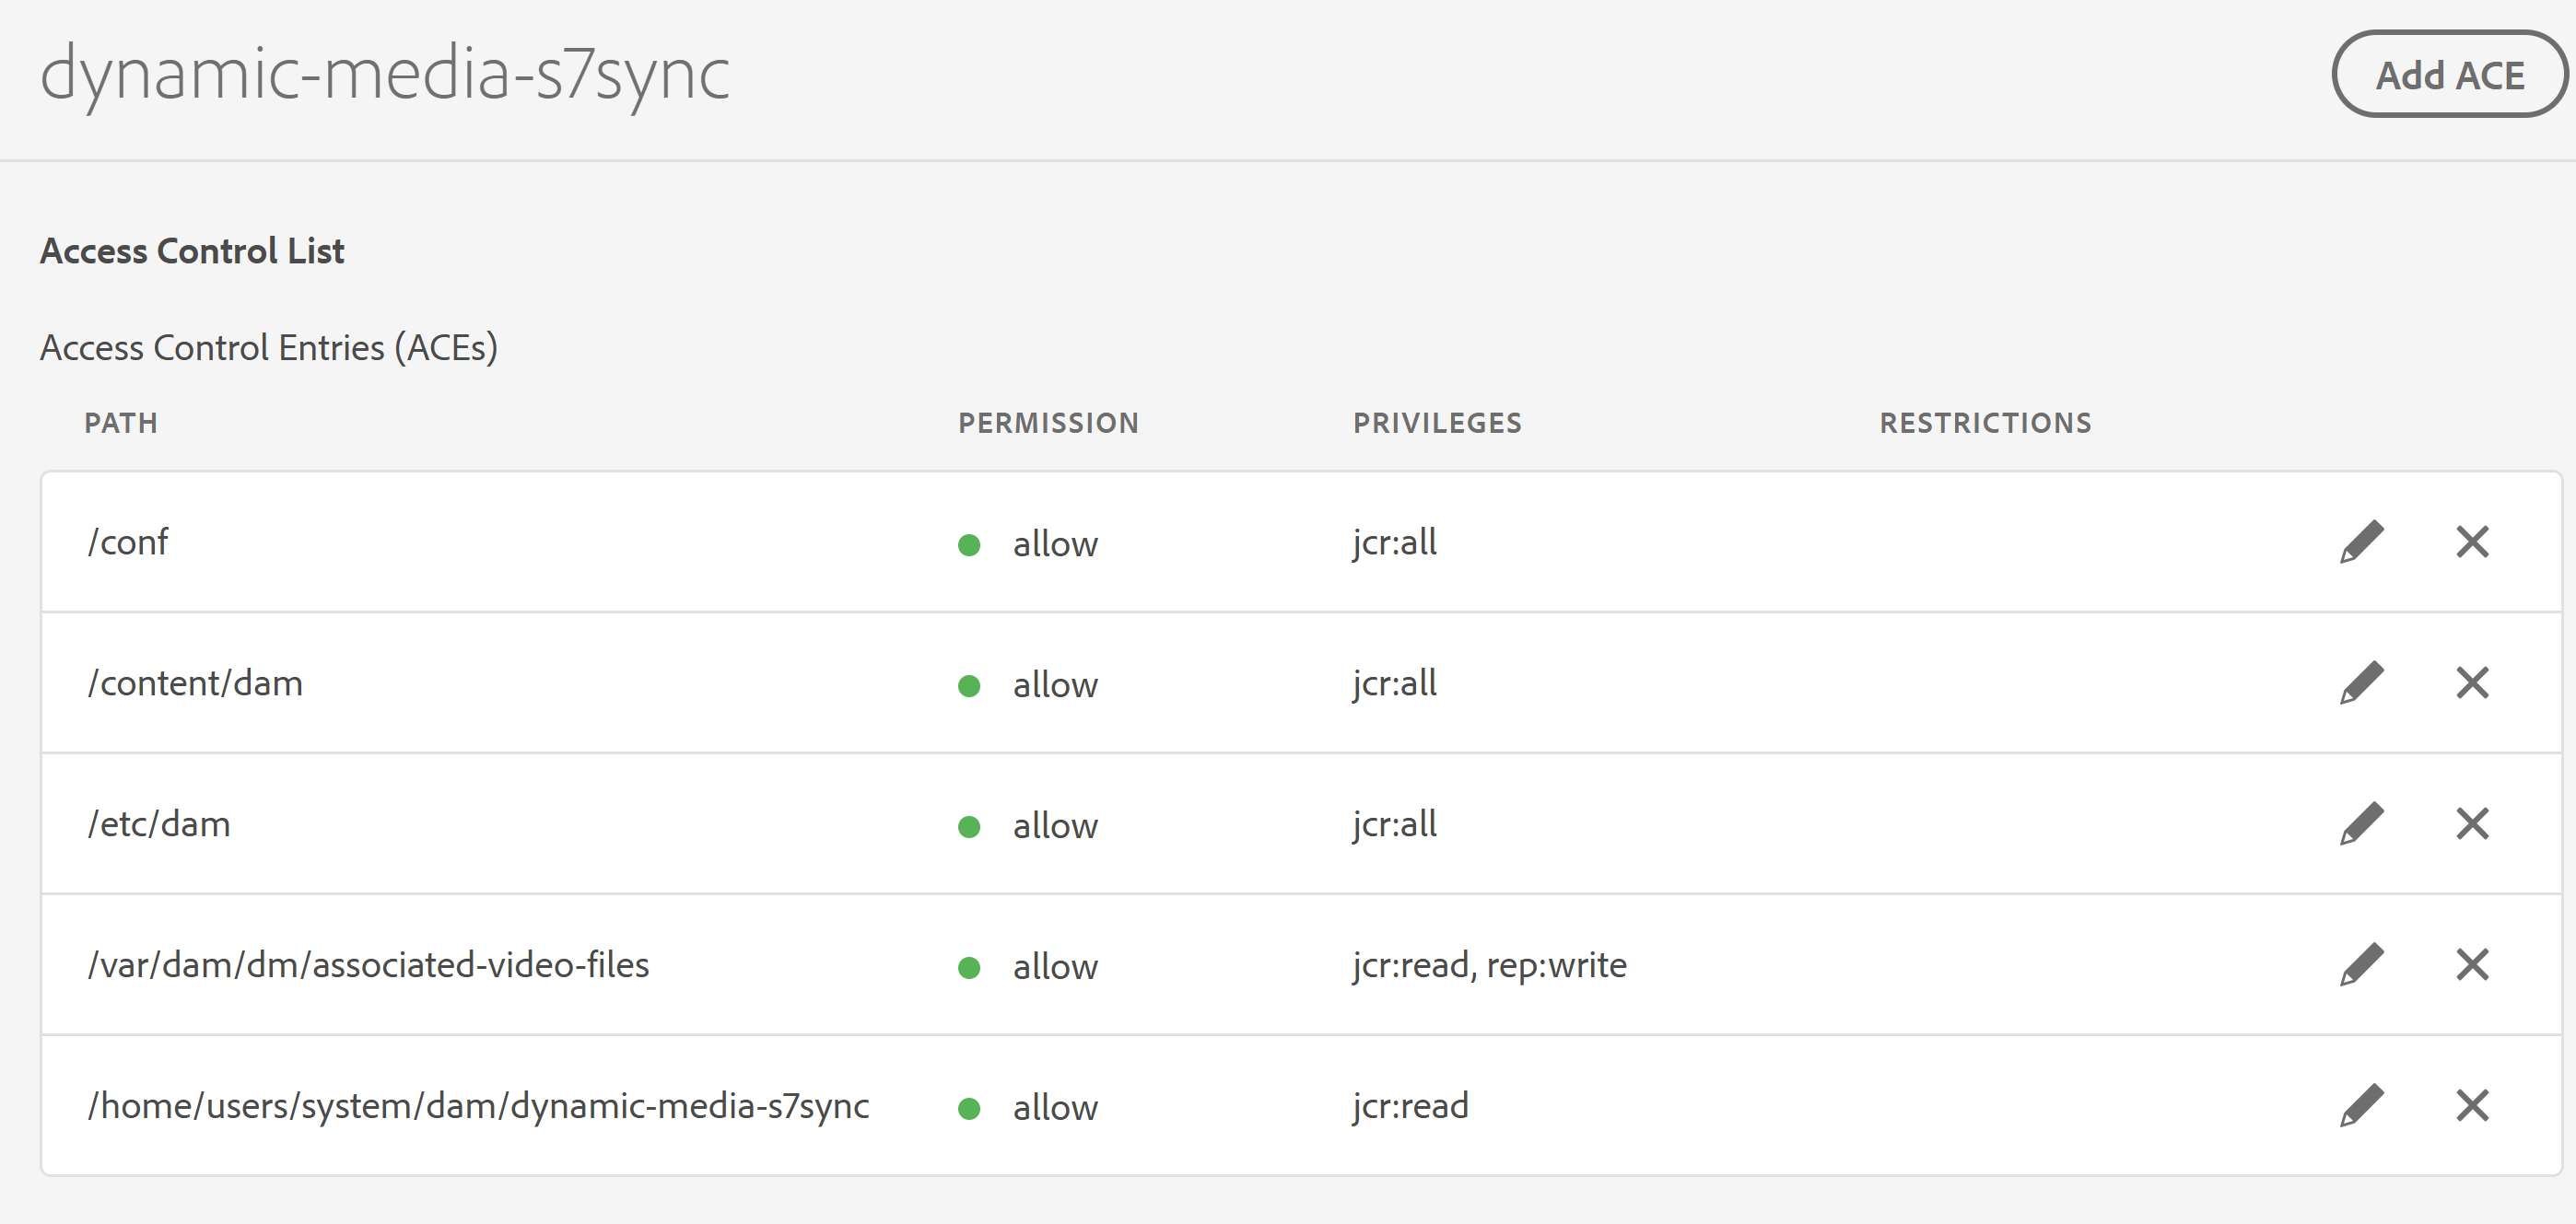The height and width of the screenshot is (1224, 2576).
Task: Edit the /content/dam entry
Action: click(2361, 682)
